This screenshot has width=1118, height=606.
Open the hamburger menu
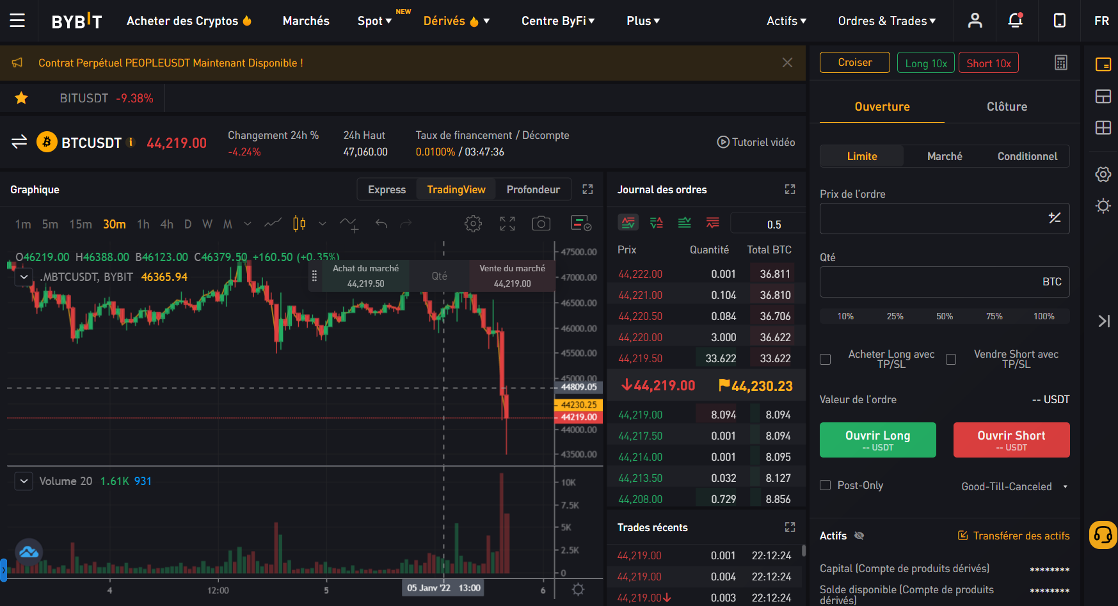pyautogui.click(x=17, y=20)
